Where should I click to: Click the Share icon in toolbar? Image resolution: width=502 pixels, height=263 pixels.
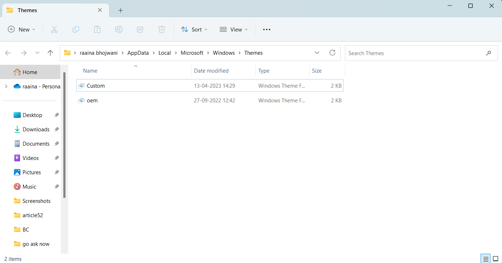tap(140, 29)
